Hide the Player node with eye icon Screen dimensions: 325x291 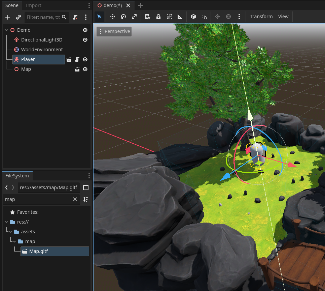(85, 59)
